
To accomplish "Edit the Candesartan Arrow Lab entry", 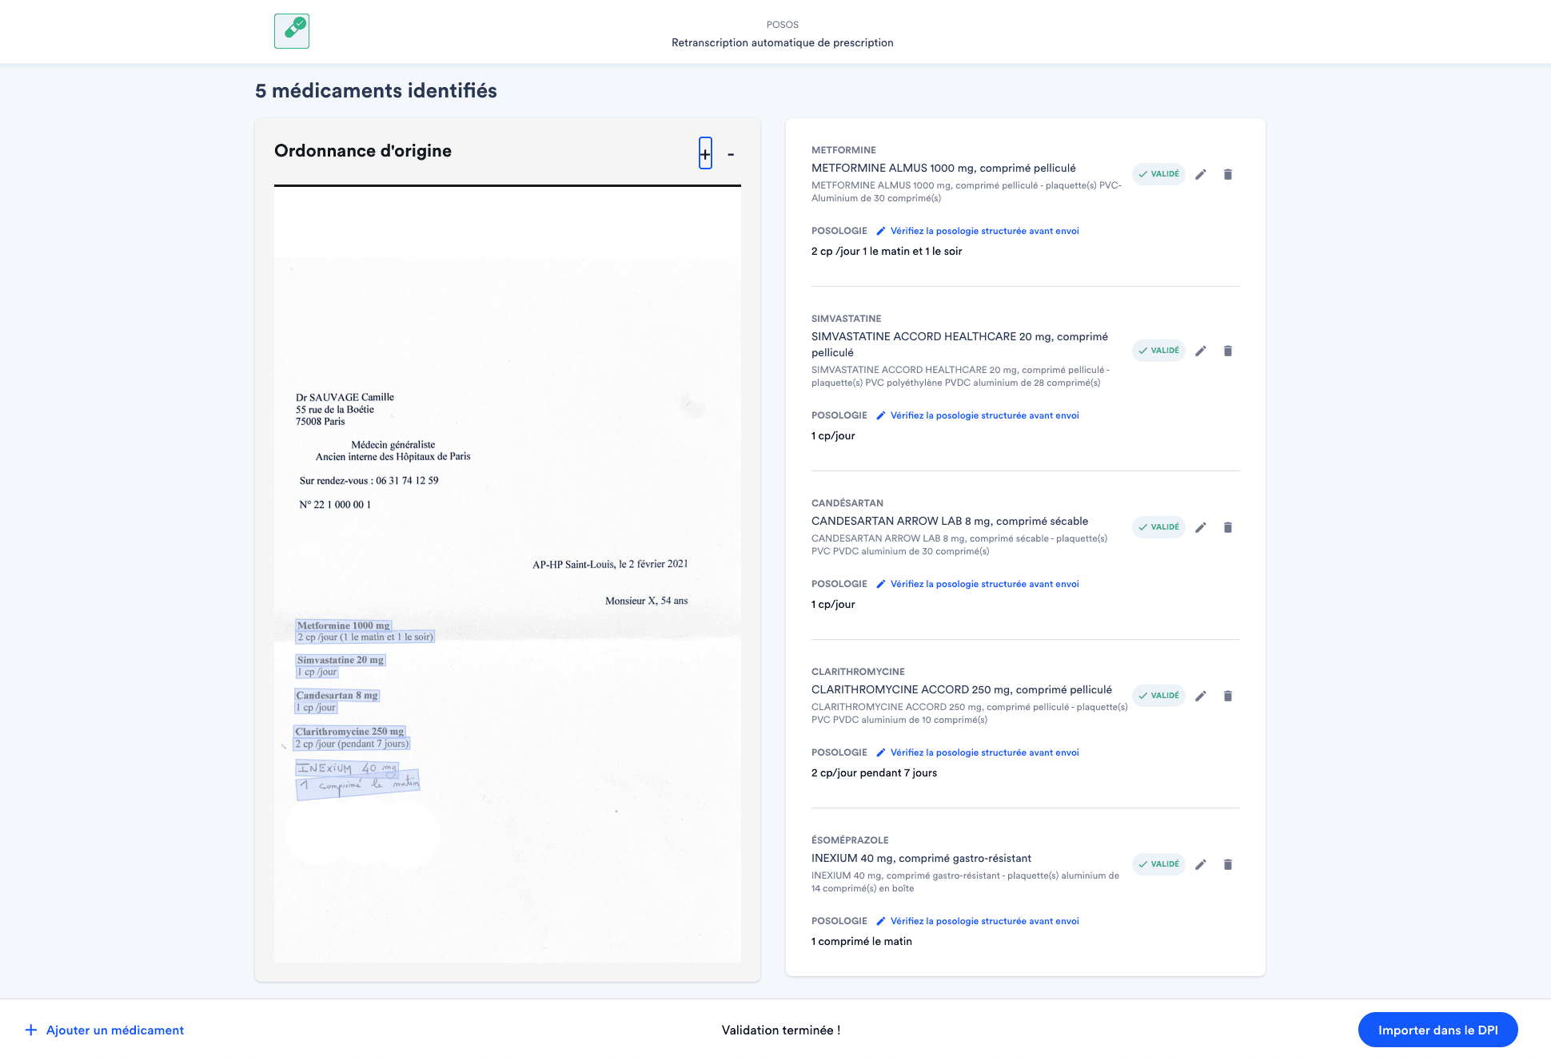I will [x=1200, y=527].
